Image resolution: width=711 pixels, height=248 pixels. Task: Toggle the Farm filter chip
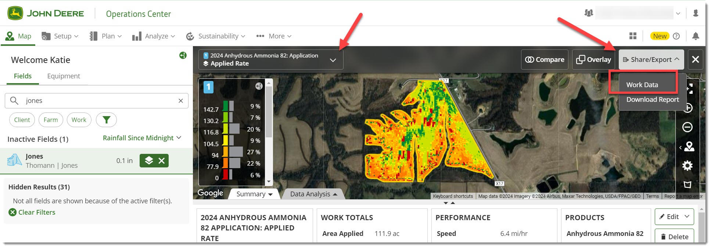click(51, 120)
